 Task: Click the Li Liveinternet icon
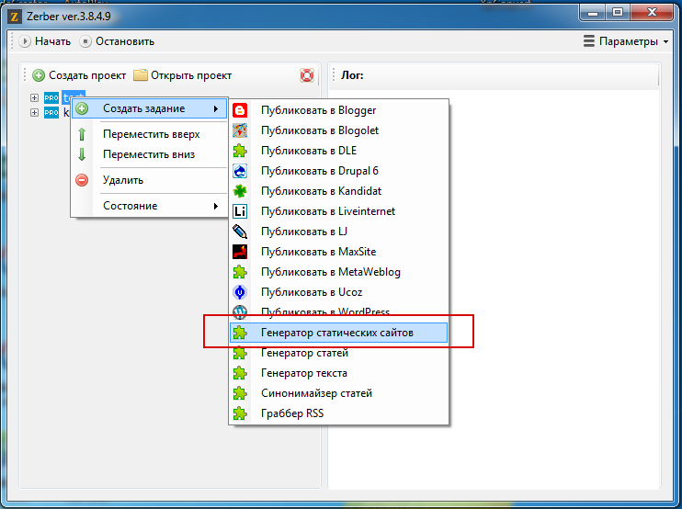(240, 211)
